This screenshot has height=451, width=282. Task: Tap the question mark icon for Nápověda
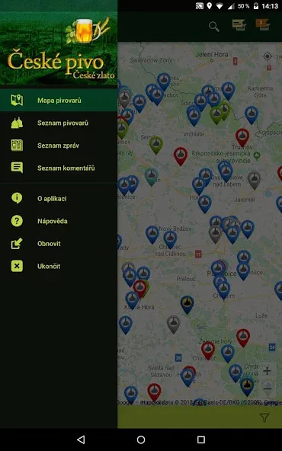pos(17,221)
